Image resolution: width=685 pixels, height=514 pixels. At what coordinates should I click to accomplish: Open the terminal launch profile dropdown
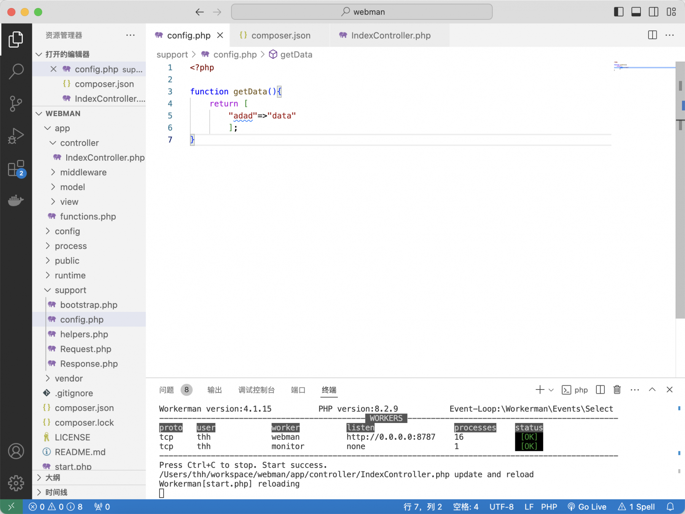pos(551,390)
